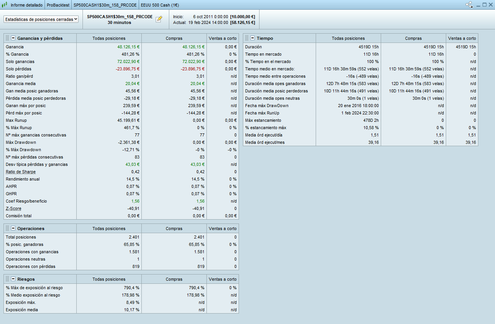Image resolution: width=495 pixels, height=324 pixels.
Task: Click the "% Máx de exposición al riesgo" label
Action: 34,288
